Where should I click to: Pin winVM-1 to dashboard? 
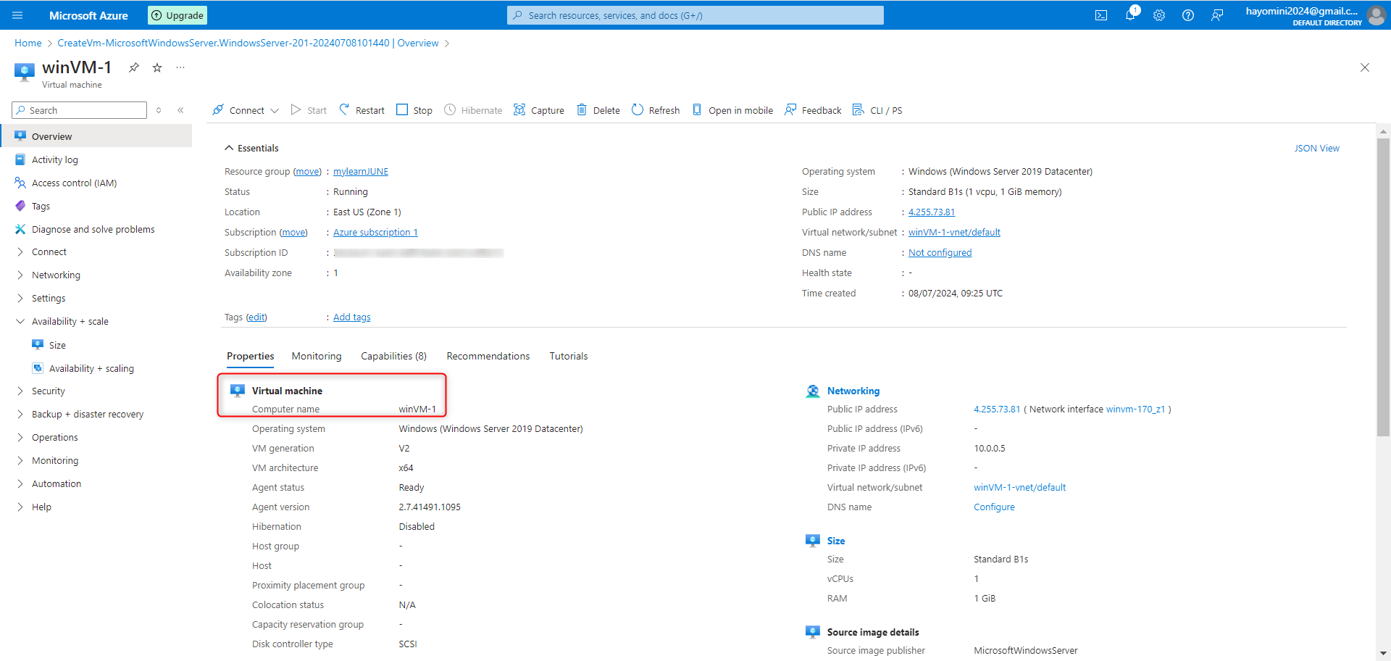click(x=134, y=67)
